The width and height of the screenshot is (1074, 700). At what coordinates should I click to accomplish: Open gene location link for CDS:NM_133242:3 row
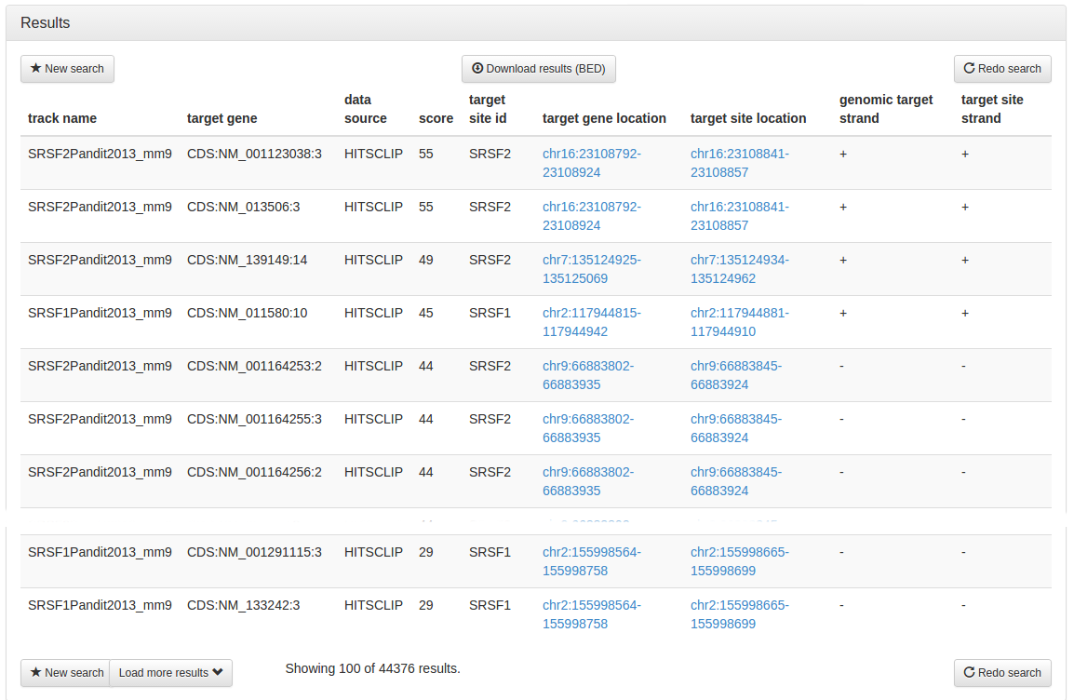(592, 614)
